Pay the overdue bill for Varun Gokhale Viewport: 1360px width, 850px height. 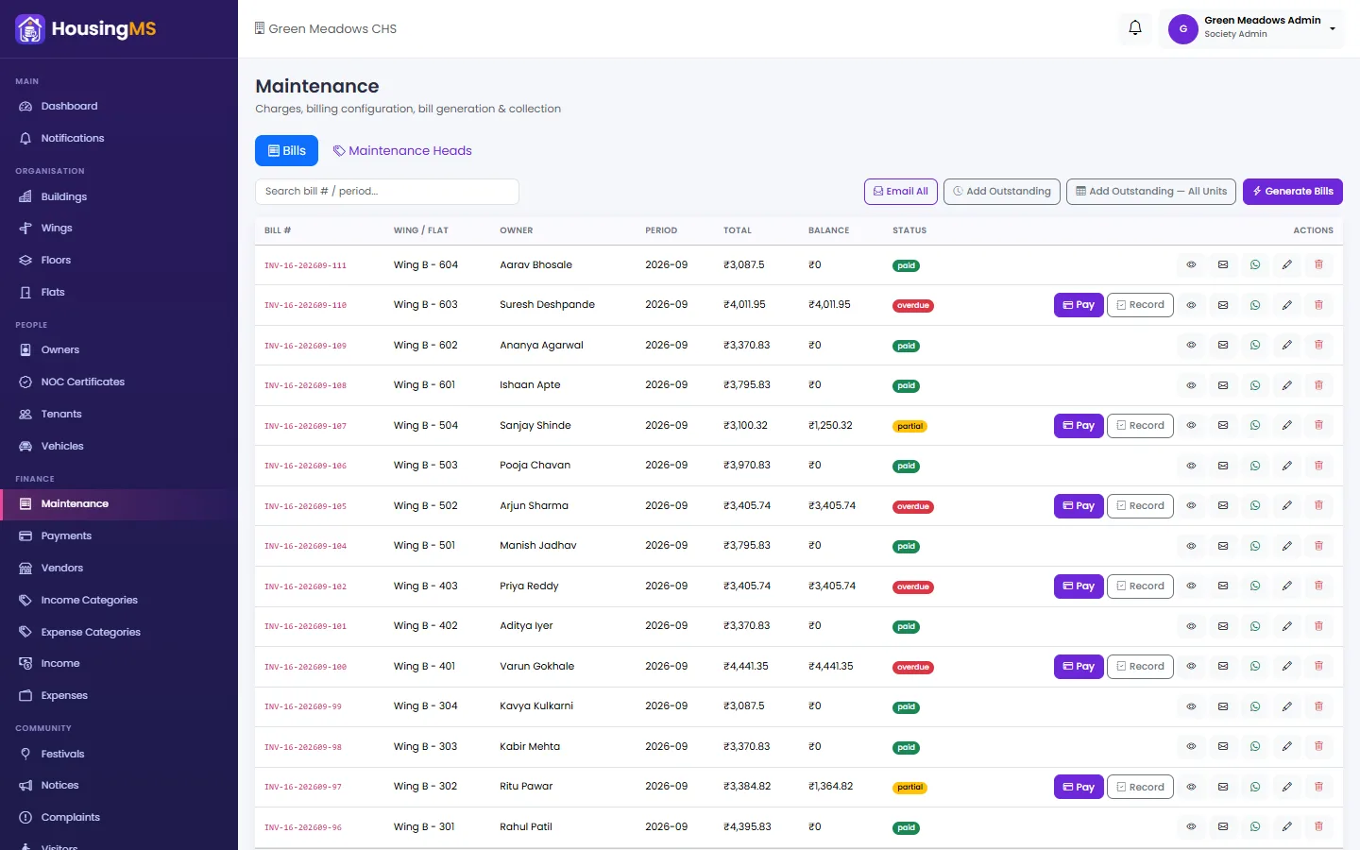click(x=1079, y=667)
